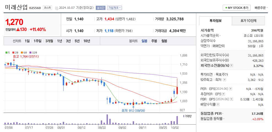Open help icon next to 외국인소진율(B/A)
272x132 pixels.
232,66
